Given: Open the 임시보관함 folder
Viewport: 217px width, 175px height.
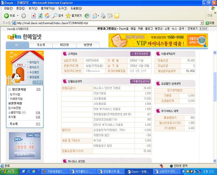Looking at the screenshot, I should coord(15,108).
